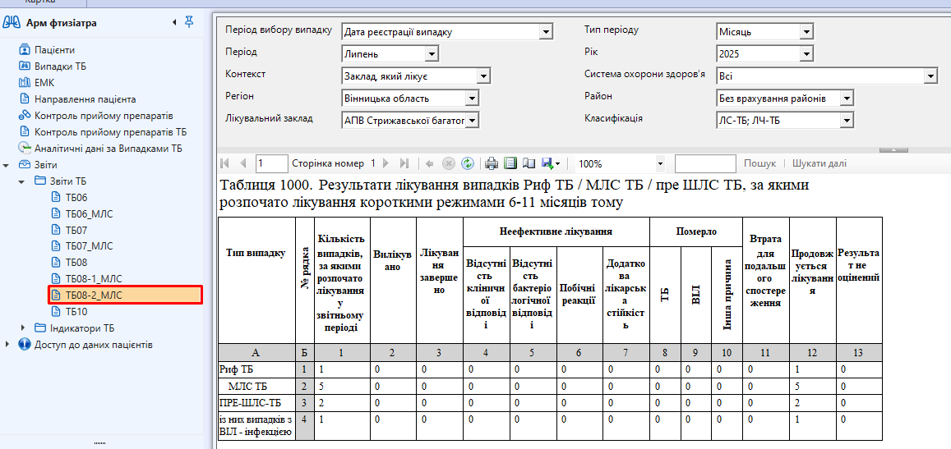951x449 pixels.
Task: Open the Період month dropdown
Action: click(x=432, y=54)
